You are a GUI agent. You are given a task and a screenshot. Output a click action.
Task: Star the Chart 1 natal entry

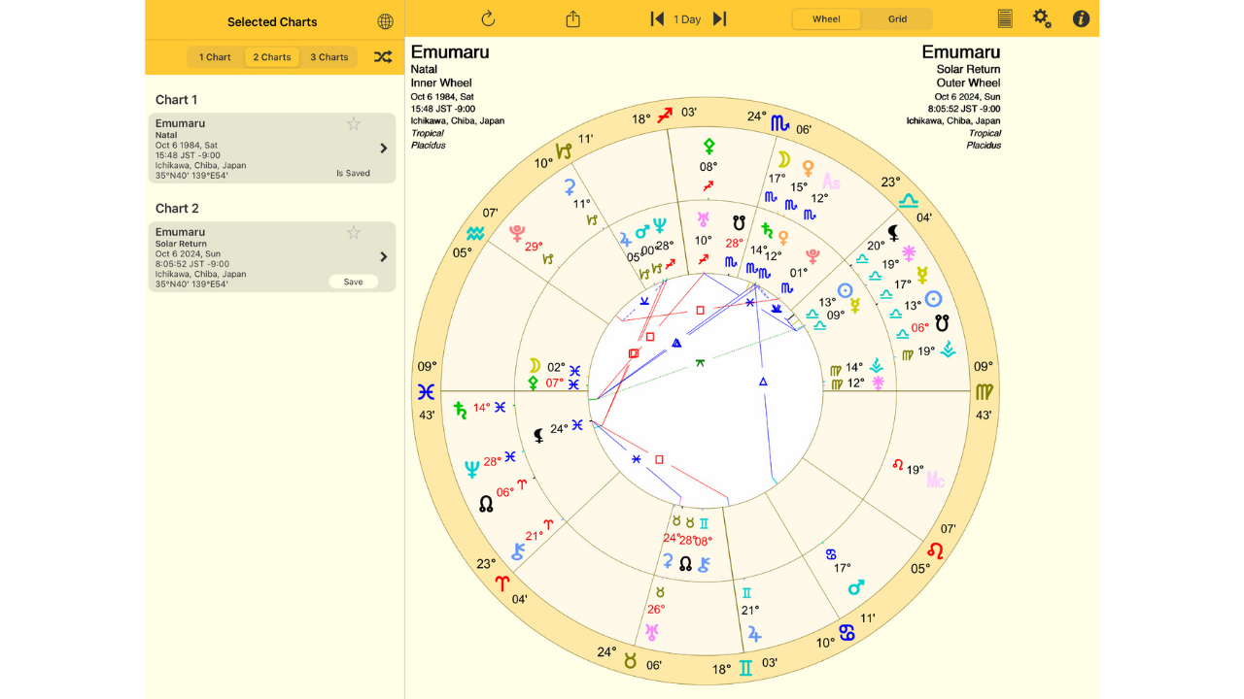tap(354, 123)
